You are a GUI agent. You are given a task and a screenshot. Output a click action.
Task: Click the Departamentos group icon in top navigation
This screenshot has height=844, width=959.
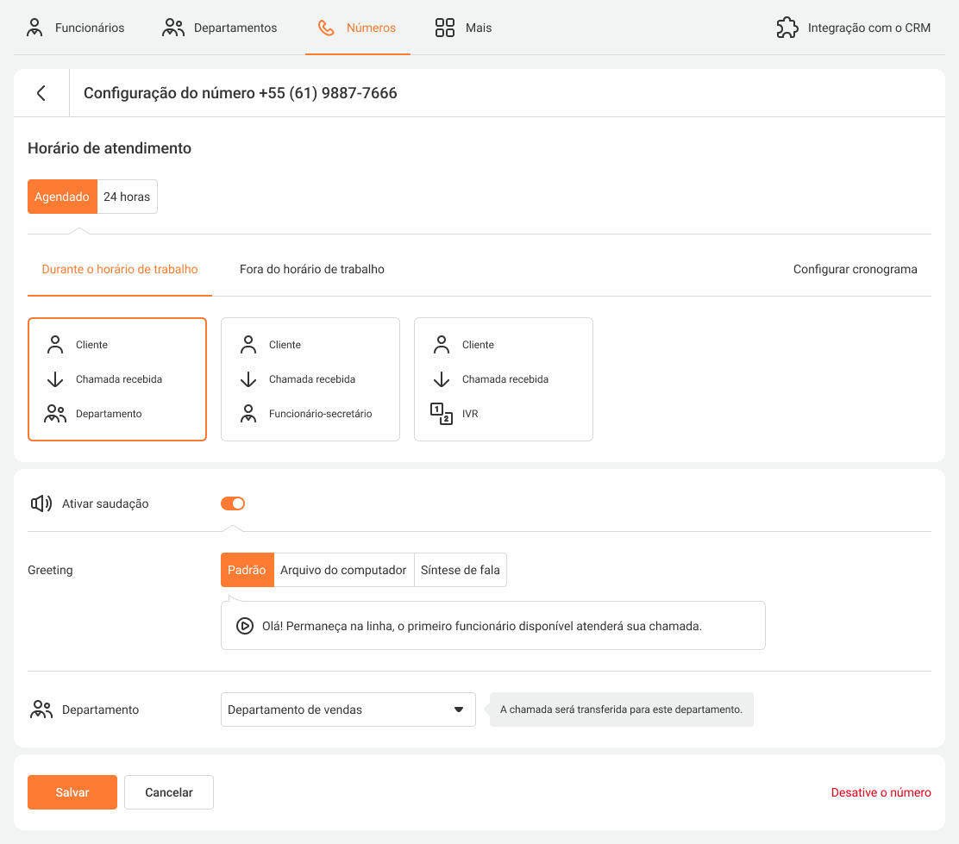(173, 28)
